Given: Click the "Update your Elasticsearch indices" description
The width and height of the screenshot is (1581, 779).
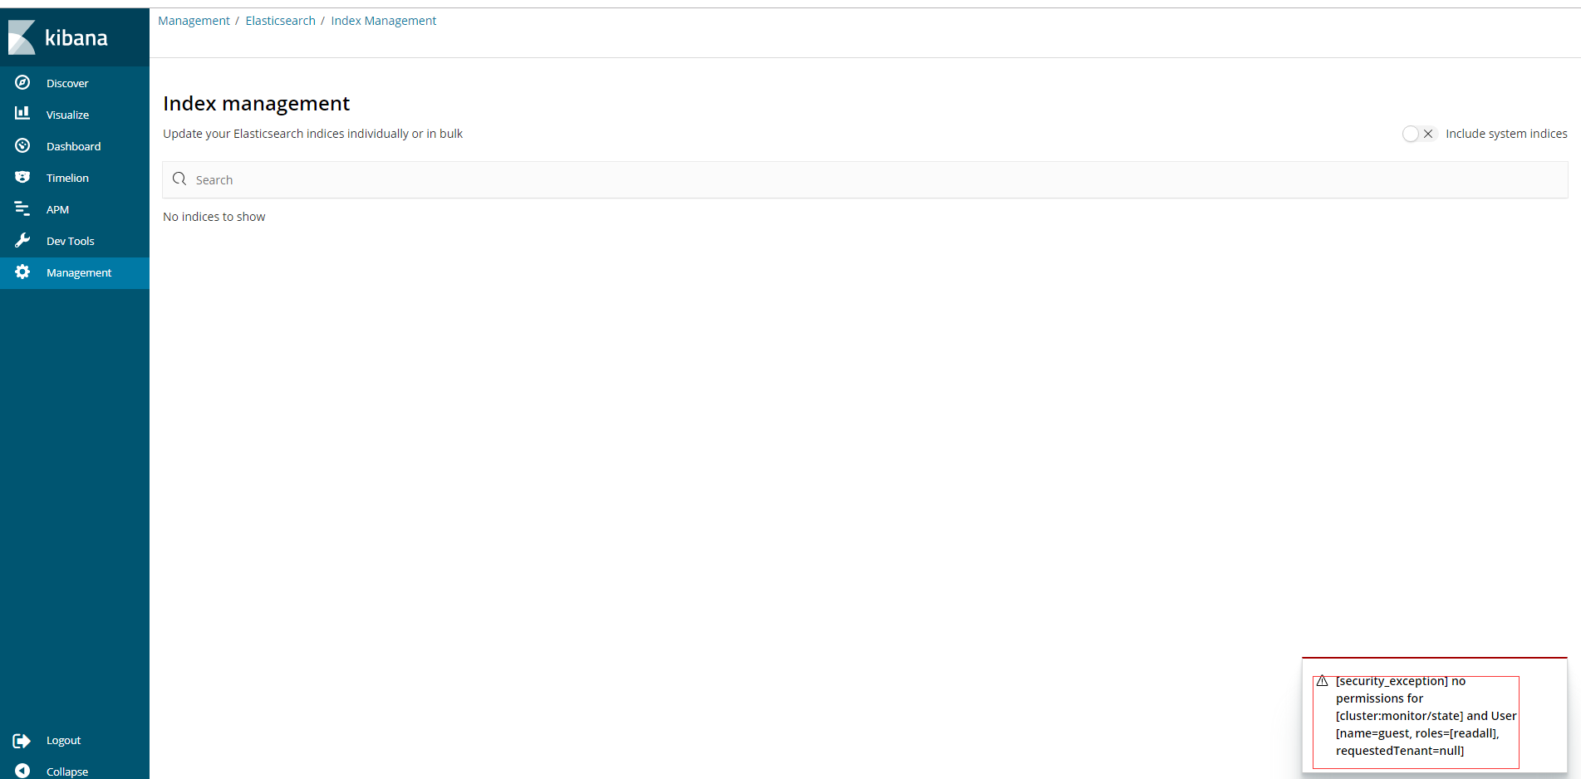Looking at the screenshot, I should (x=312, y=134).
